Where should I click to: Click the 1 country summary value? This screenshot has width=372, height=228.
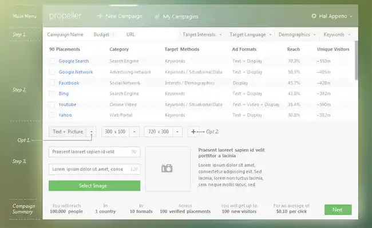pyautogui.click(x=105, y=211)
